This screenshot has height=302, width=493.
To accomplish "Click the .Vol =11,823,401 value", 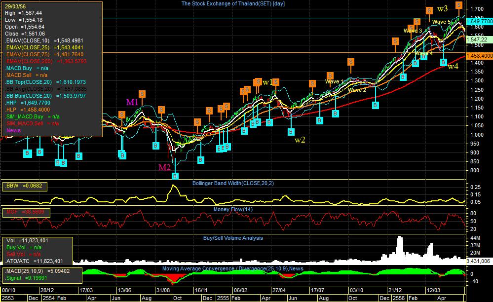I will pos(27,240).
